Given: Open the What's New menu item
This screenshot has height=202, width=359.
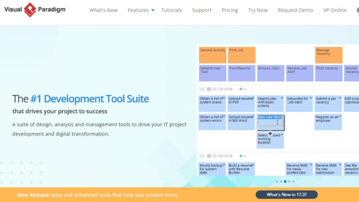Looking at the screenshot, I should (x=103, y=10).
